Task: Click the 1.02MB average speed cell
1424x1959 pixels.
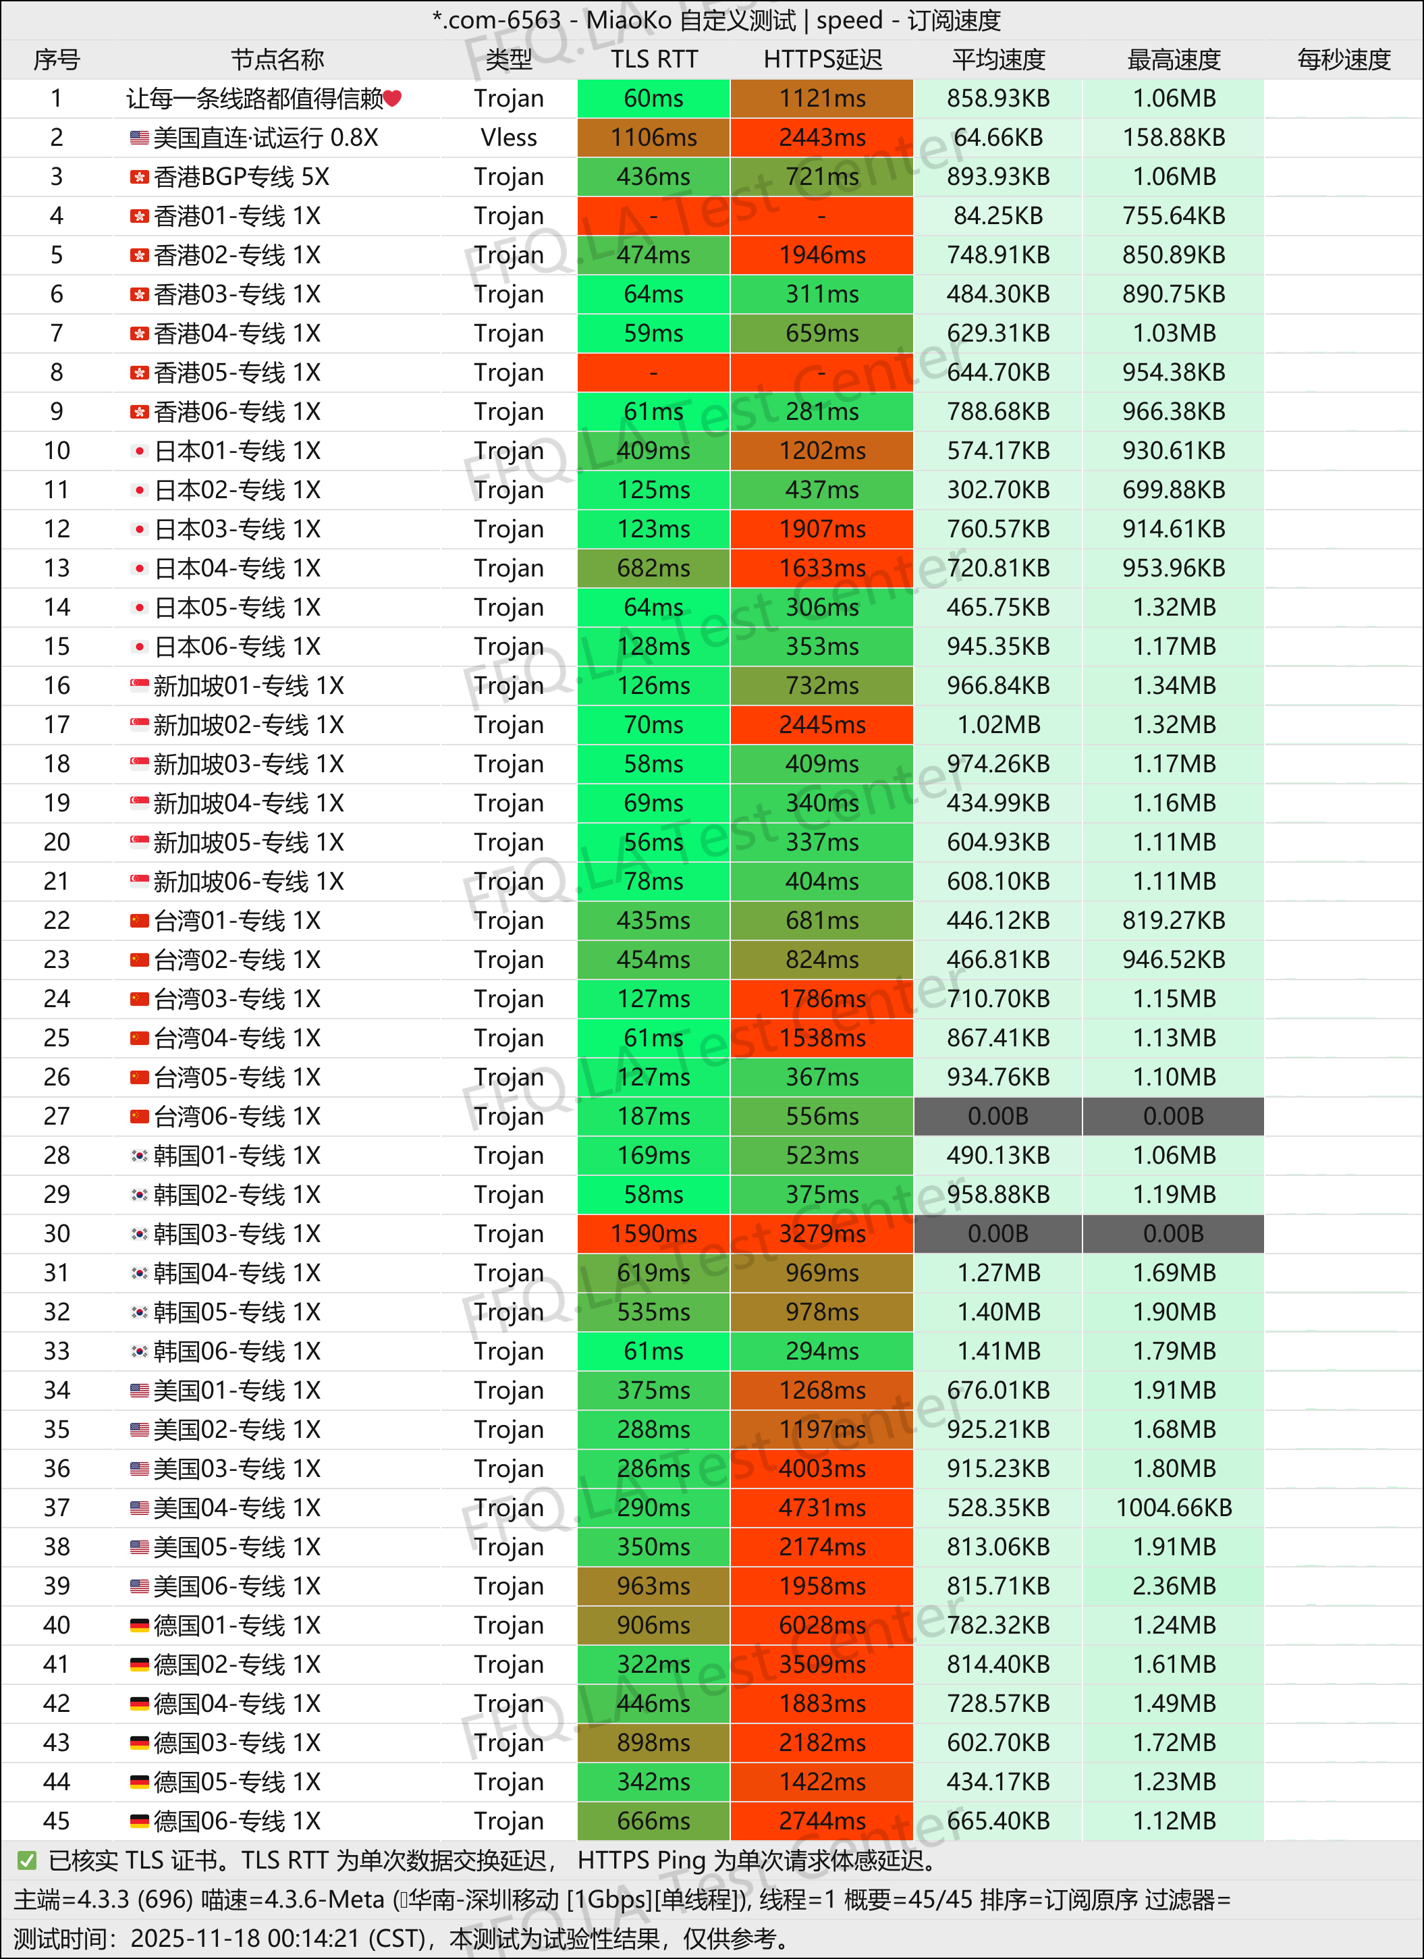Action: (x=998, y=726)
